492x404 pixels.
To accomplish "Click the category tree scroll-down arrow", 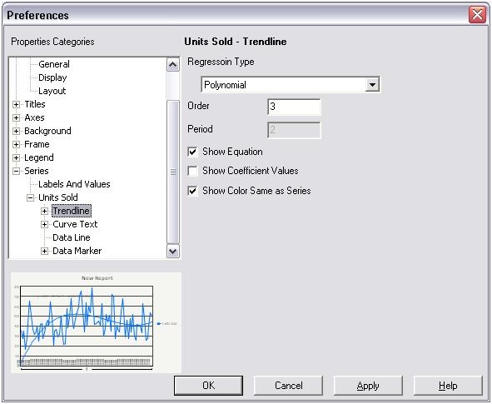I will click(x=173, y=251).
